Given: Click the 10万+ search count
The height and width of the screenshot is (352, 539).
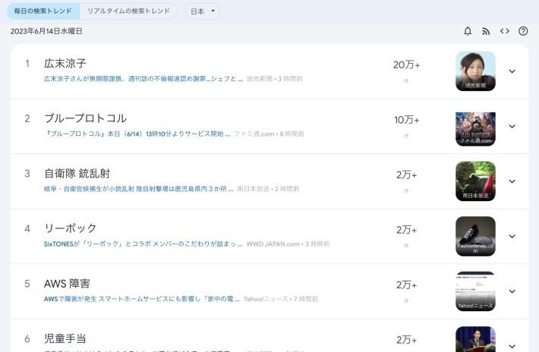Looking at the screenshot, I should (x=406, y=120).
